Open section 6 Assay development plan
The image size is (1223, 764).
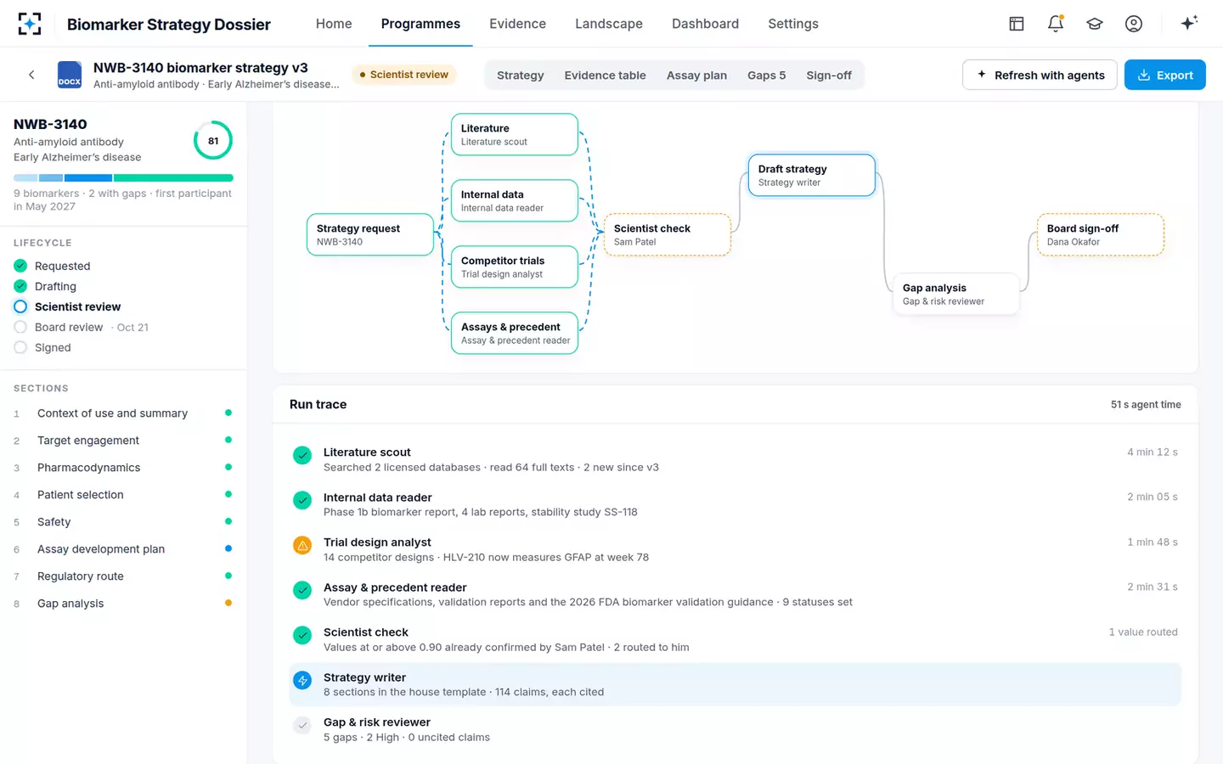click(x=123, y=549)
